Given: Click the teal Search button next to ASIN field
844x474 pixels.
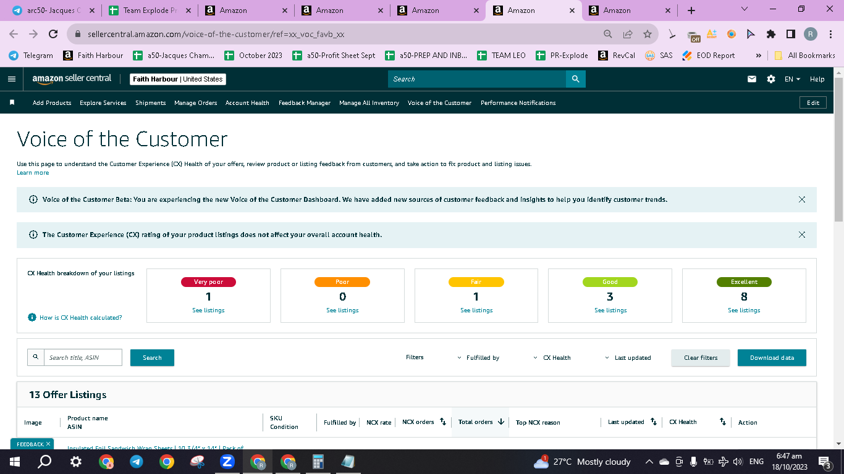Looking at the screenshot, I should [152, 357].
